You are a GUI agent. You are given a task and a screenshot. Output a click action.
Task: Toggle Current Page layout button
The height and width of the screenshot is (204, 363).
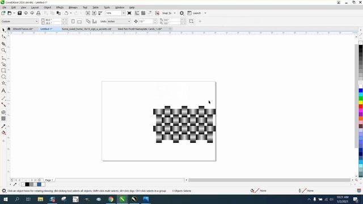[x=95, y=22]
